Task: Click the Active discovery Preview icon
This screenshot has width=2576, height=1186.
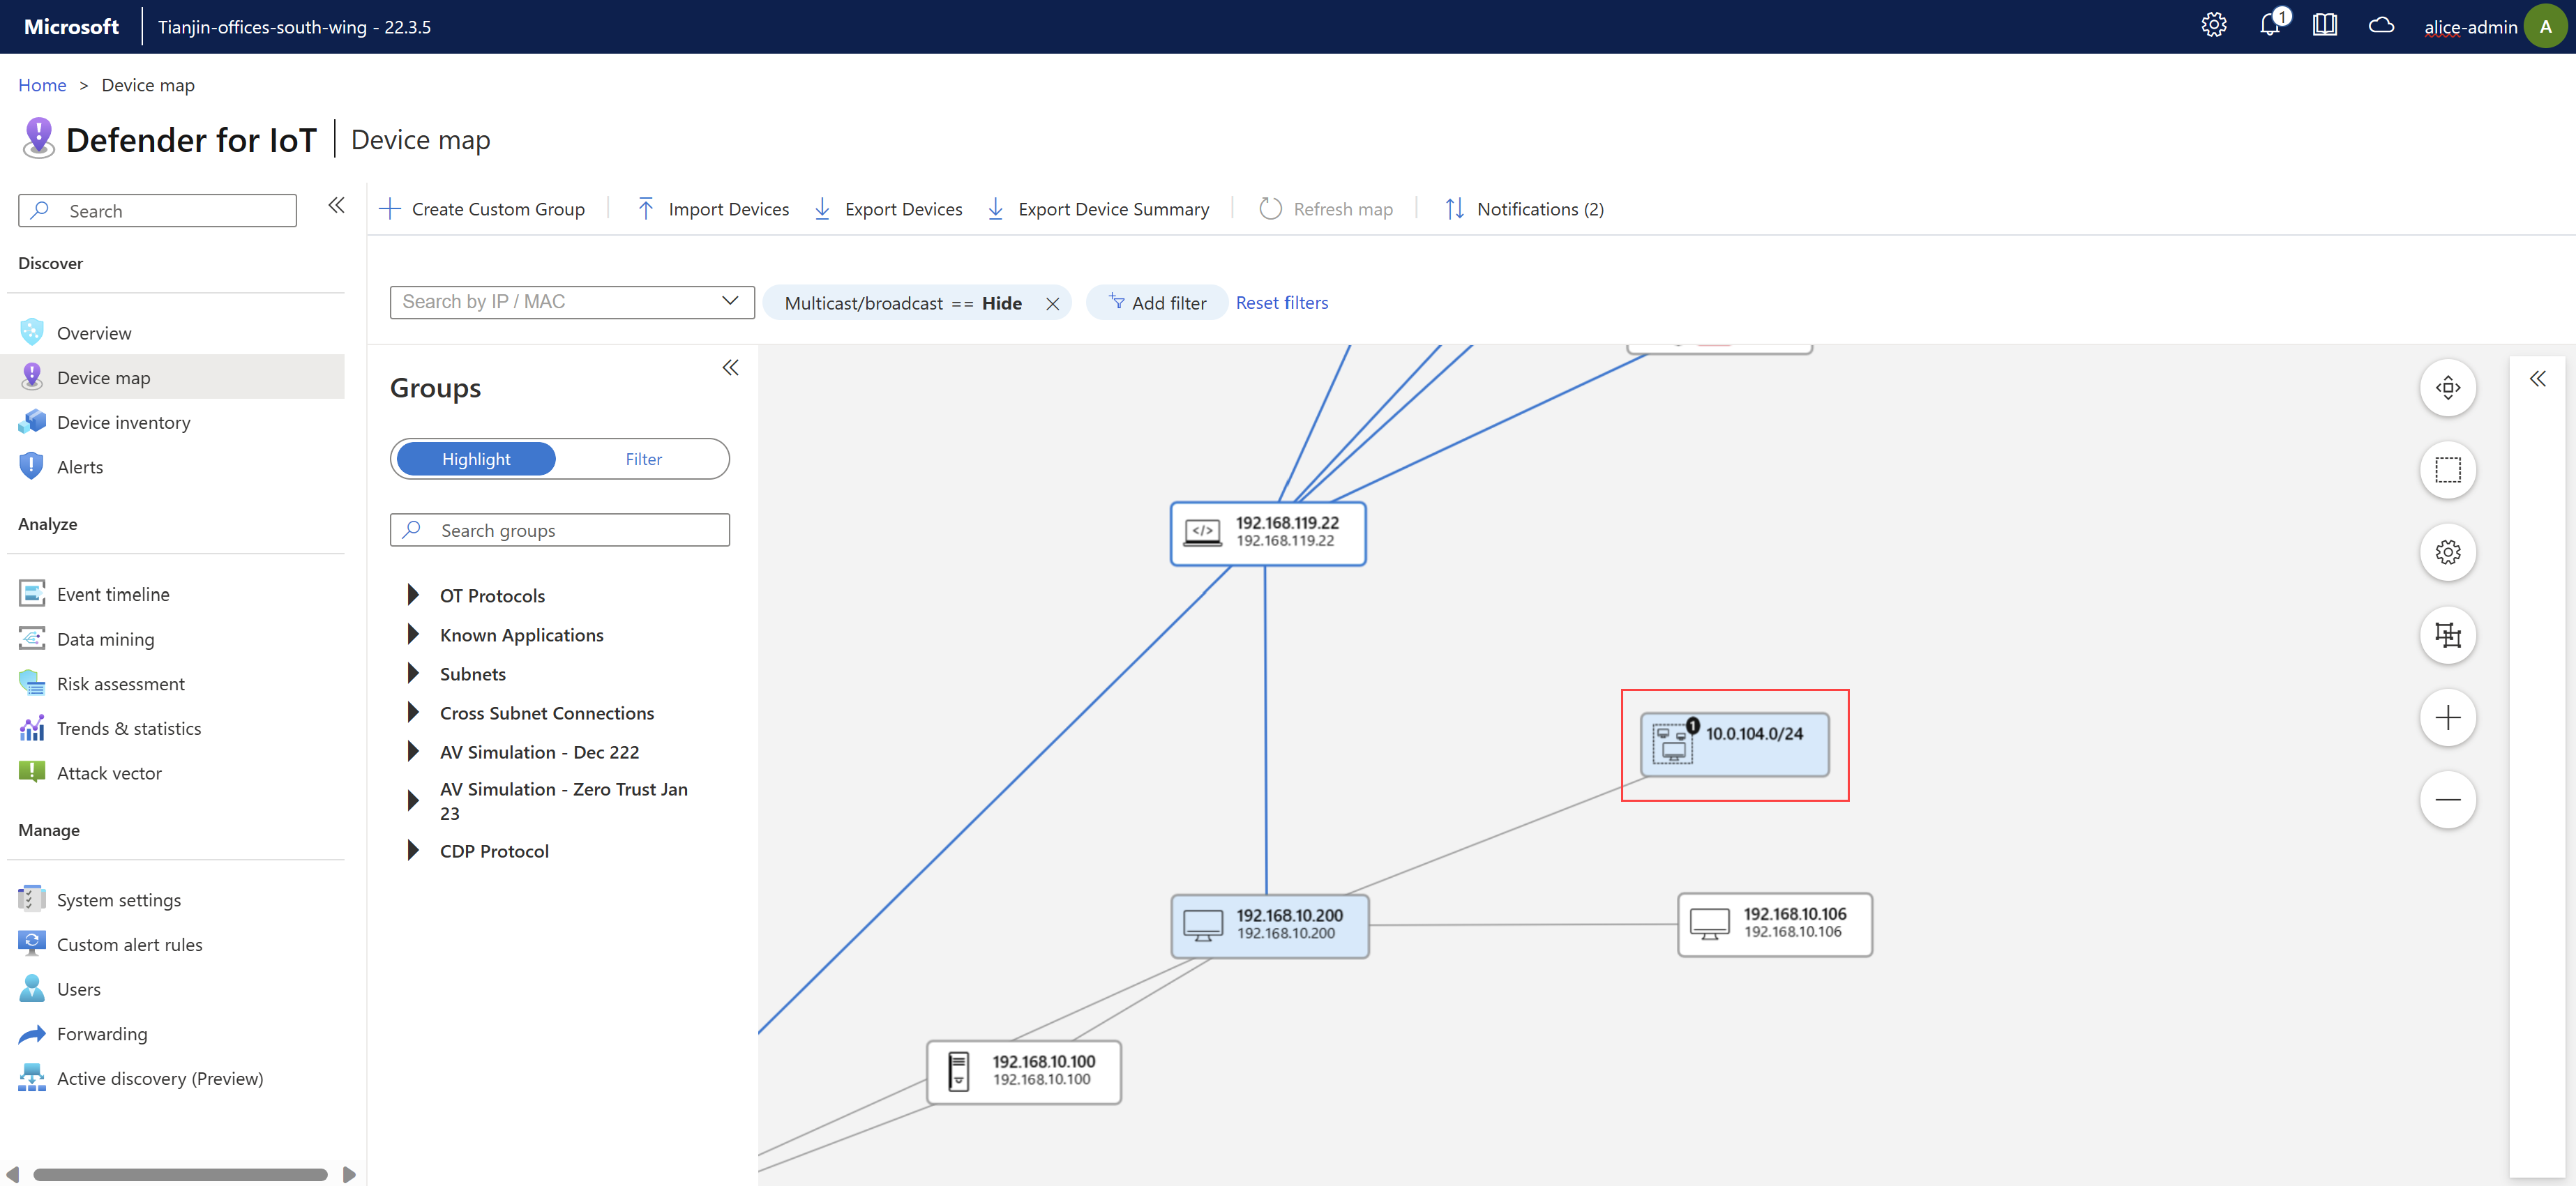Action: pos(29,1078)
